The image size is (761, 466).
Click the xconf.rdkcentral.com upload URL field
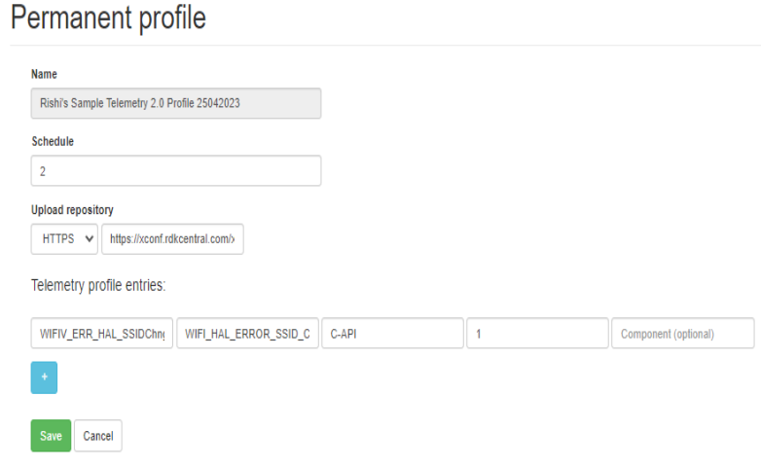pyautogui.click(x=172, y=238)
